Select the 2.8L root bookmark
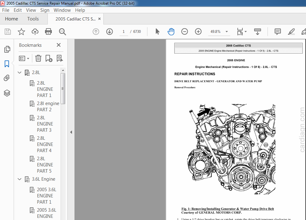The image size is (306, 220). click(x=36, y=73)
